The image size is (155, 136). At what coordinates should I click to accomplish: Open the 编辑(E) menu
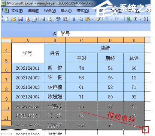33,11
